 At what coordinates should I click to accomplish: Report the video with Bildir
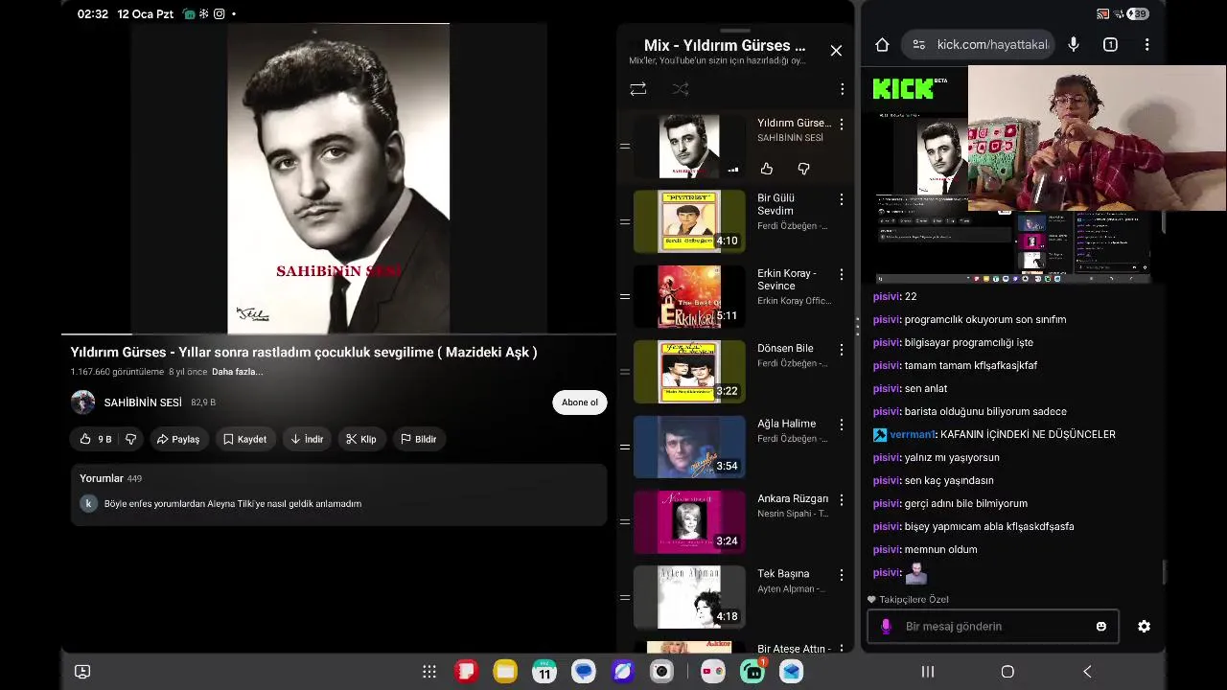pos(419,439)
